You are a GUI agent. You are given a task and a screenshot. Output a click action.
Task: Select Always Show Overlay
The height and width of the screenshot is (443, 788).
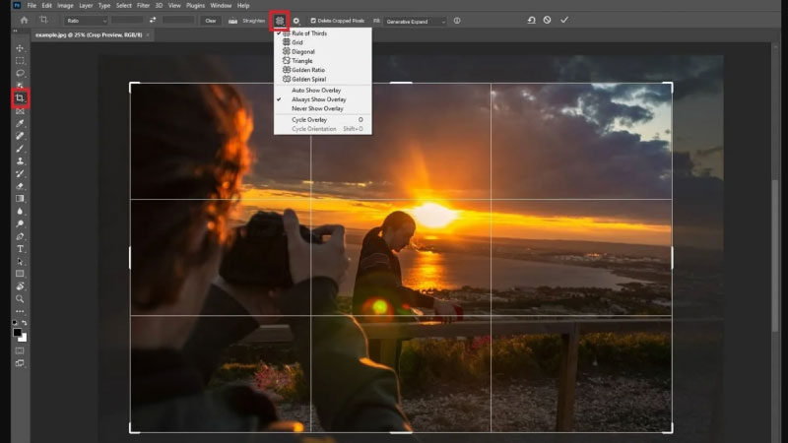point(323,99)
